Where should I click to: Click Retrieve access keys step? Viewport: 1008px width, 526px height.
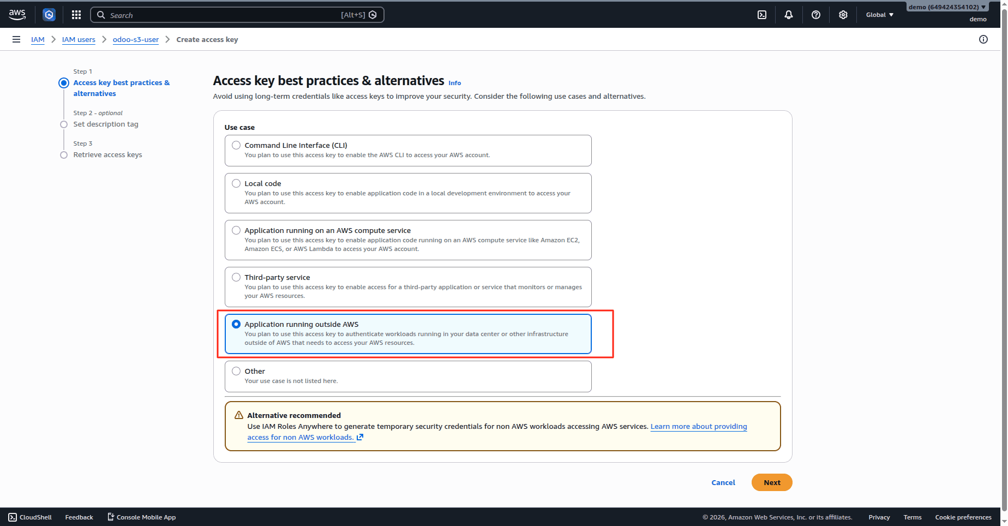(107, 154)
